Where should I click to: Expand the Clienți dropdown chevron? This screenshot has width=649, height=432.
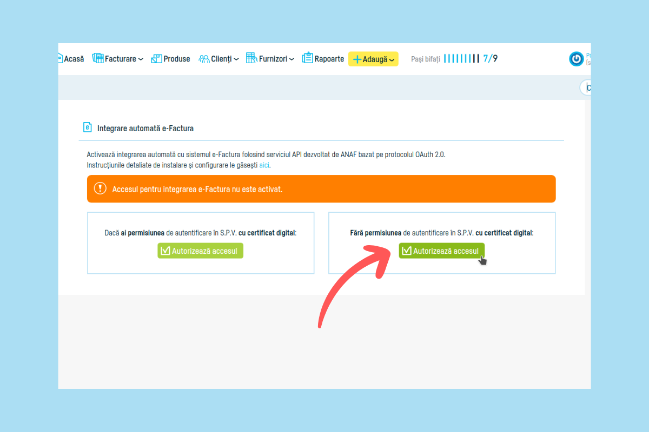(x=236, y=59)
